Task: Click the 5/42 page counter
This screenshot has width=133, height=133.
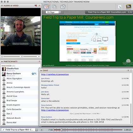Action: pos(130,12)
